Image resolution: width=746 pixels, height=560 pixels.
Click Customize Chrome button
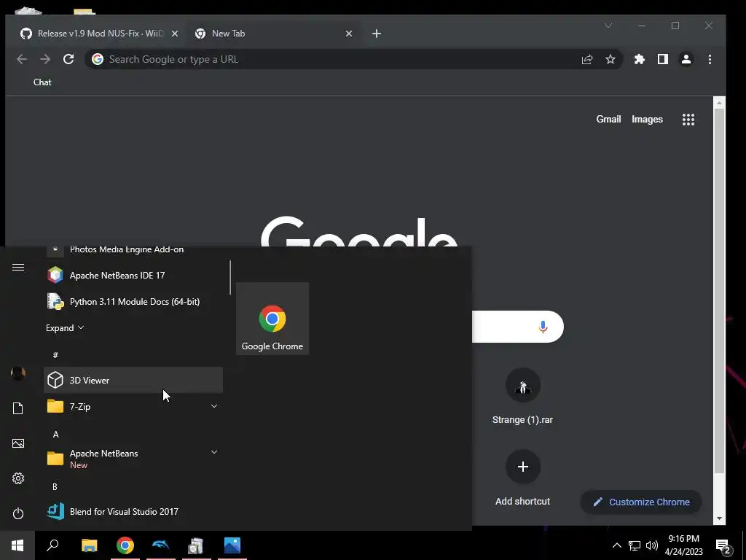pyautogui.click(x=641, y=502)
